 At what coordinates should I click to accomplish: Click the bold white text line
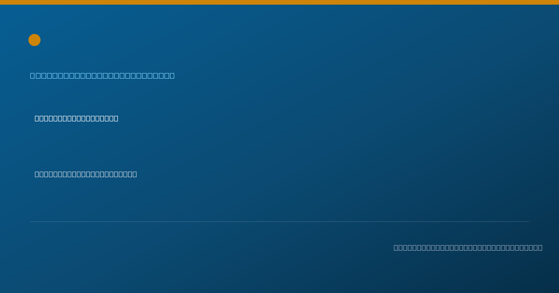[76, 118]
